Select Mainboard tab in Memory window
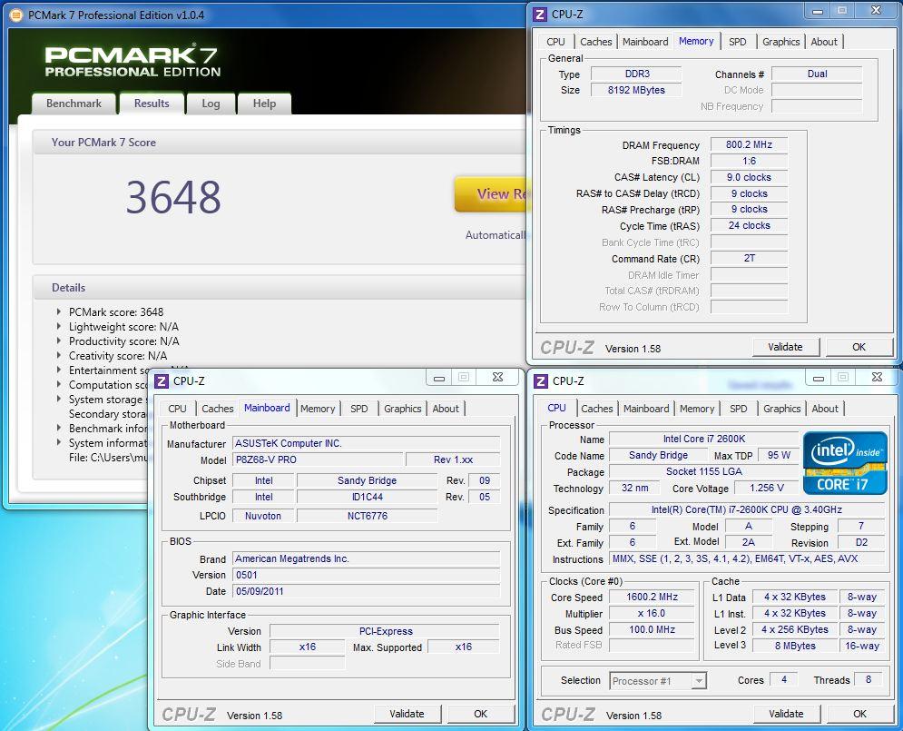This screenshot has width=903, height=731. (x=645, y=42)
